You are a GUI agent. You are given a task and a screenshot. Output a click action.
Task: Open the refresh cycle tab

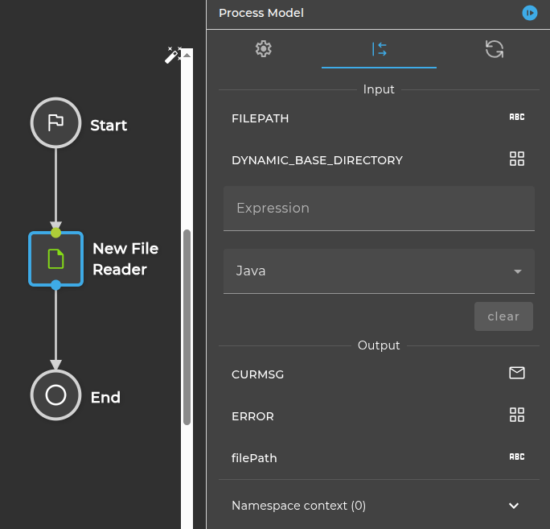tap(495, 49)
